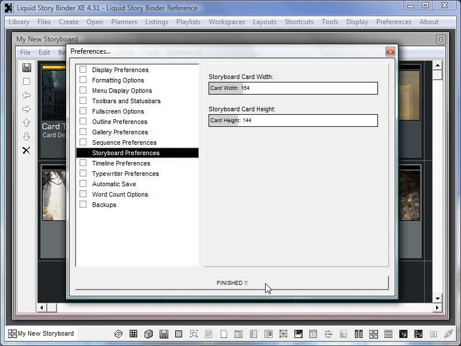Open the Planners dropdown menu
This screenshot has height=346, width=461.
(124, 22)
